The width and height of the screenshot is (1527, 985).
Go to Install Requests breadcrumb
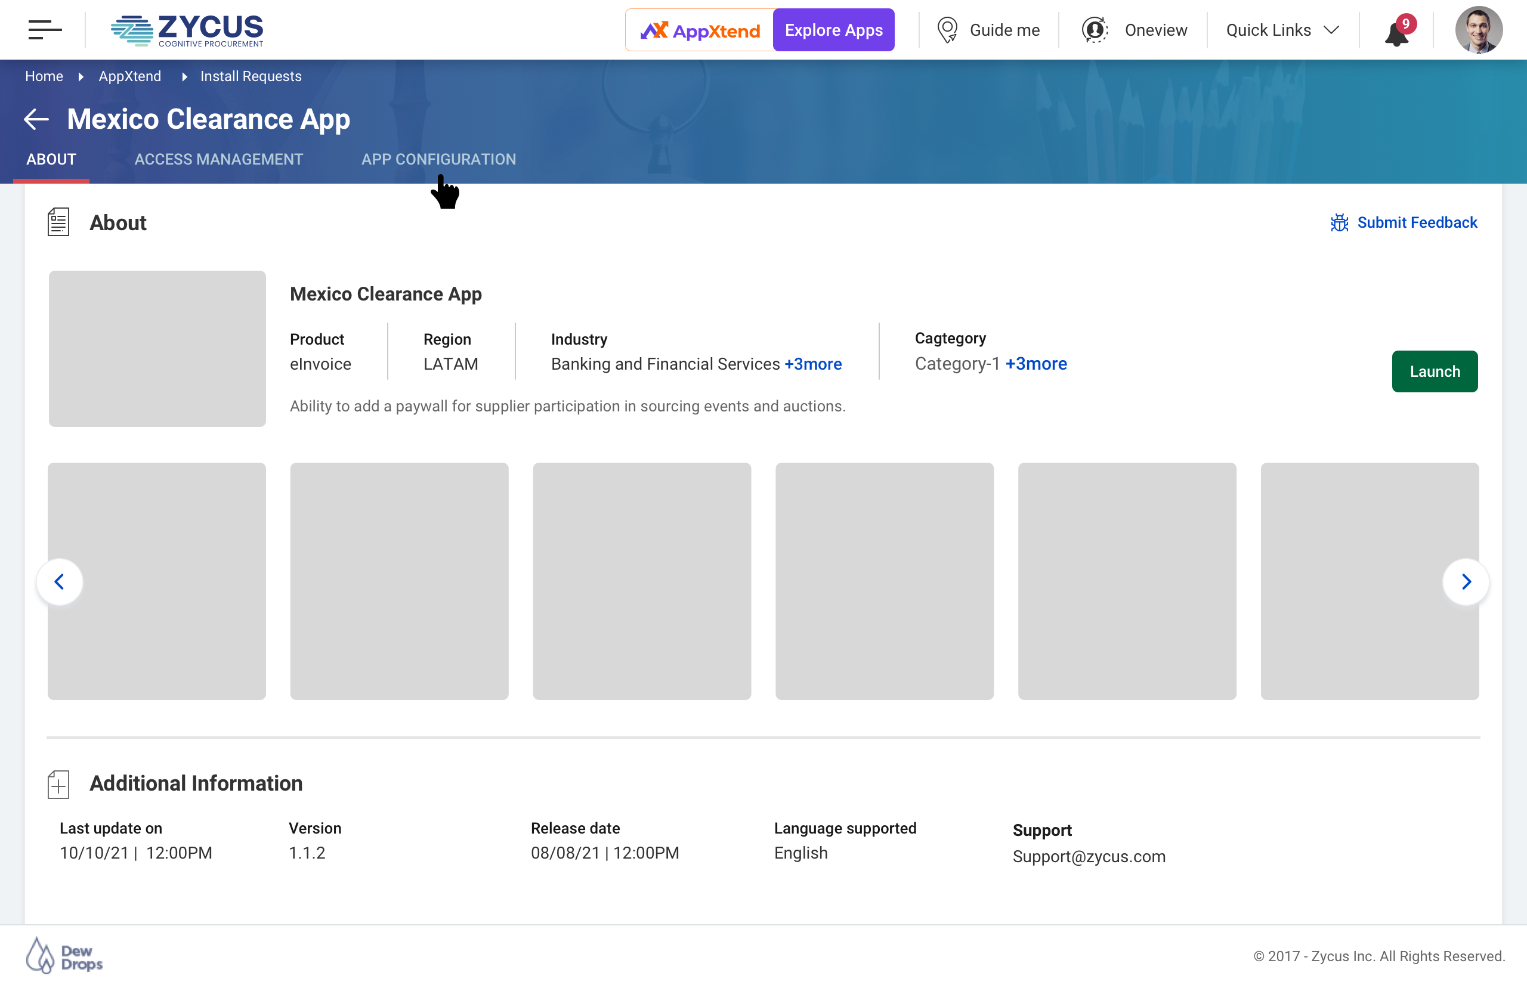(x=251, y=76)
